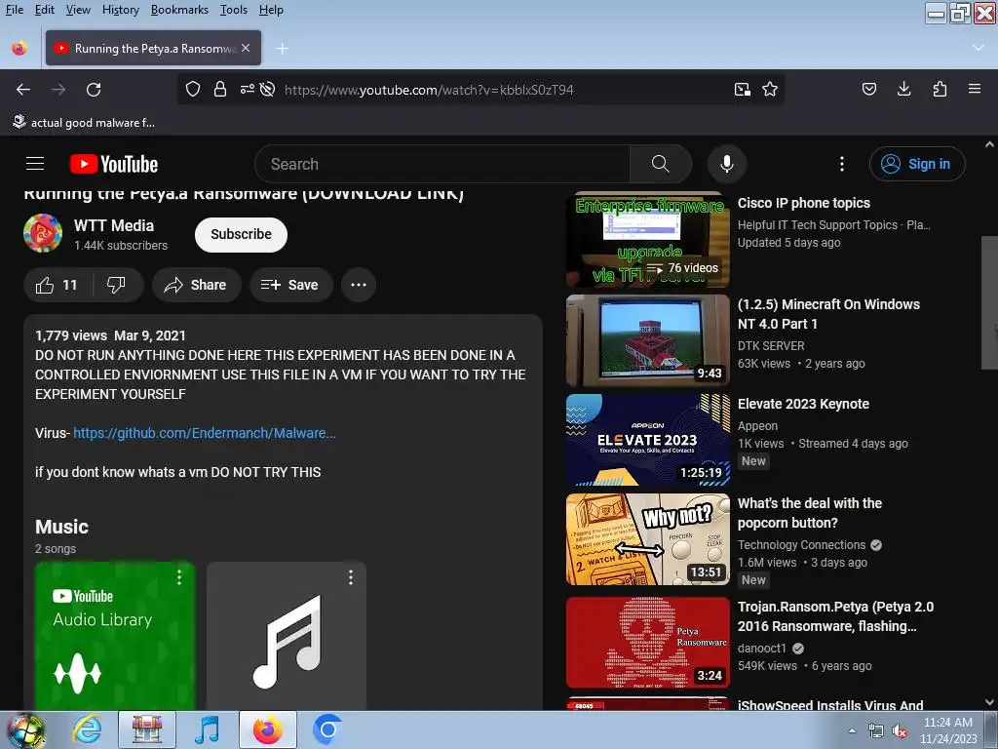998x749 pixels.
Task: Dislike the video with thumbs down
Action: [117, 285]
